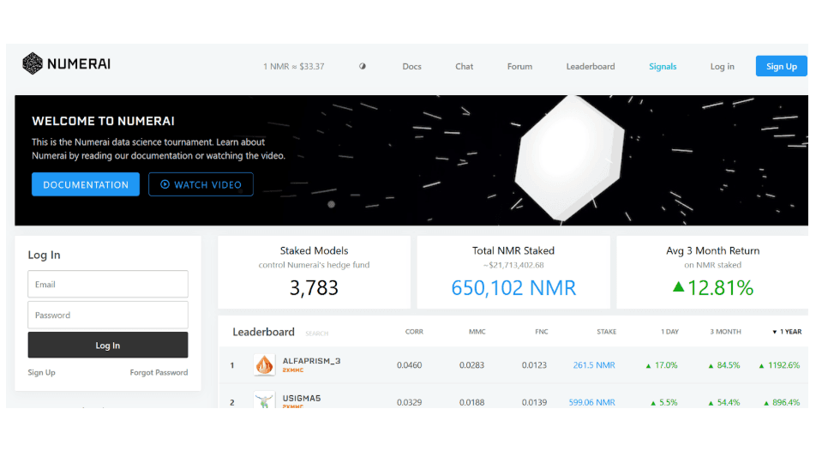This screenshot has height=469, width=834.
Task: Switch to Signals tournament
Action: coord(663,66)
